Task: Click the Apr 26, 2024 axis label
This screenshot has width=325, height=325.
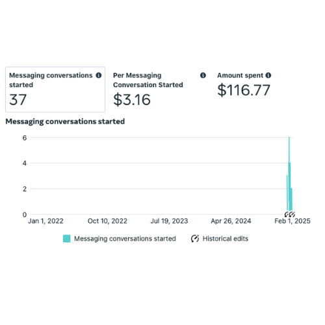Action: coord(231,221)
